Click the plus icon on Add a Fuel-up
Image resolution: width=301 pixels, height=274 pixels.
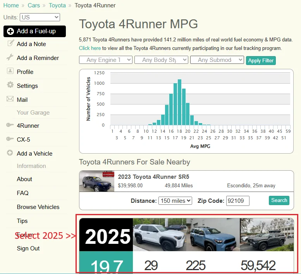(x=10, y=31)
